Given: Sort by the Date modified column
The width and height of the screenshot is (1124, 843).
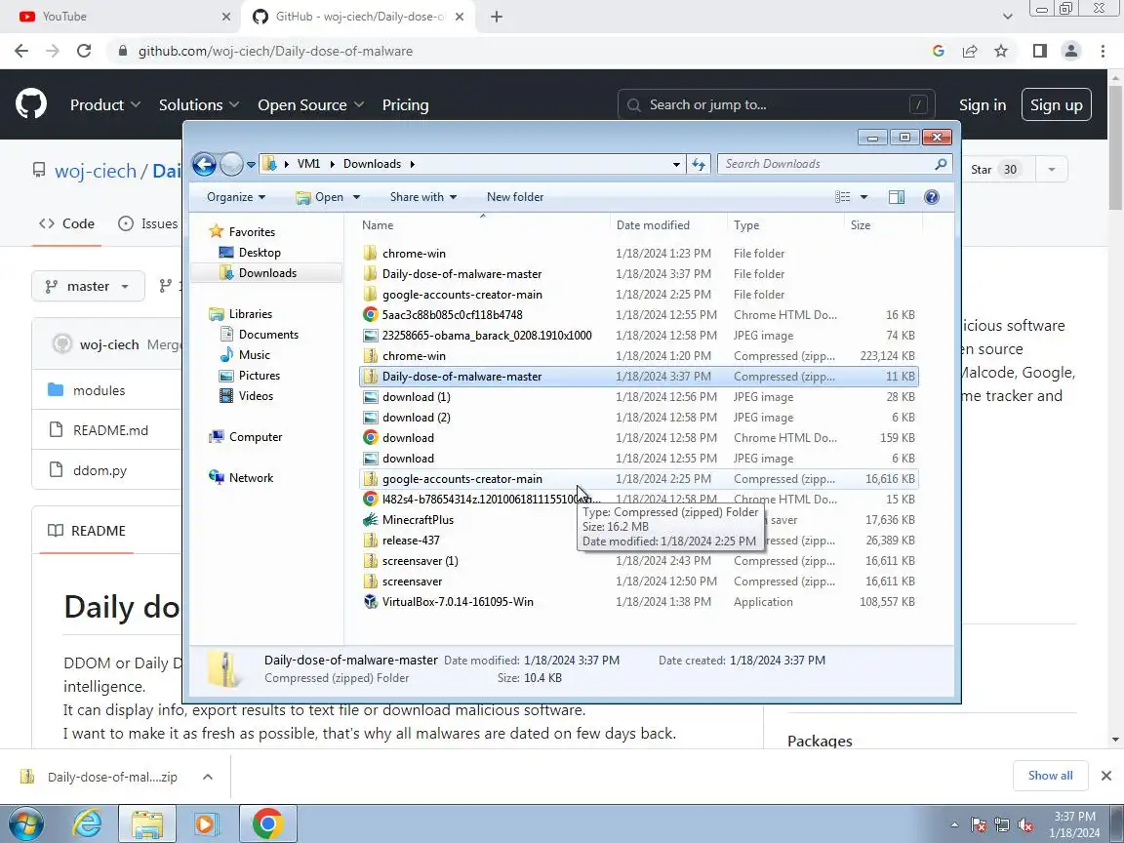Looking at the screenshot, I should (x=653, y=225).
